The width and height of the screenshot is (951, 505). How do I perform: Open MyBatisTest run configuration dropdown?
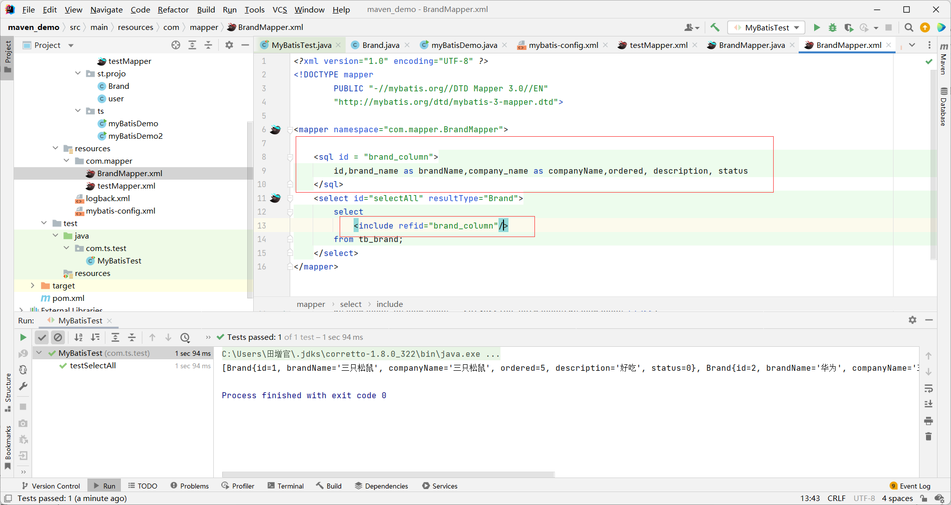coord(766,27)
